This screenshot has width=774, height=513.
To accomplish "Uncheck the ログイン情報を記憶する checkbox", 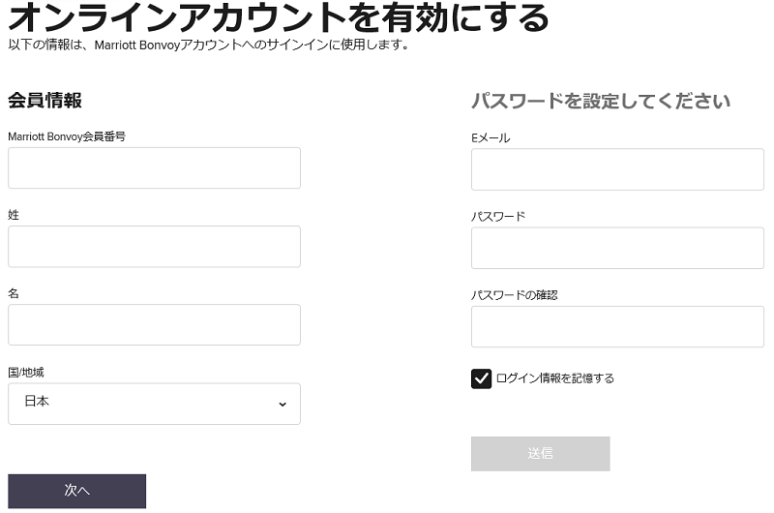I will pos(481,378).
